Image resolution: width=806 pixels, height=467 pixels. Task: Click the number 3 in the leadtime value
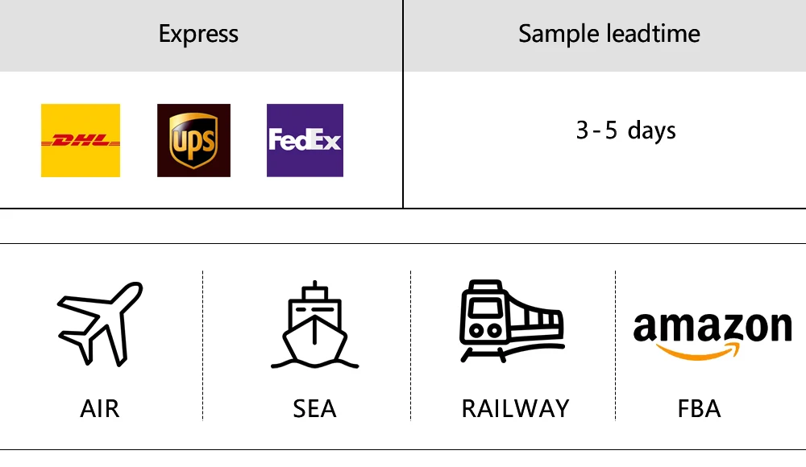point(583,130)
